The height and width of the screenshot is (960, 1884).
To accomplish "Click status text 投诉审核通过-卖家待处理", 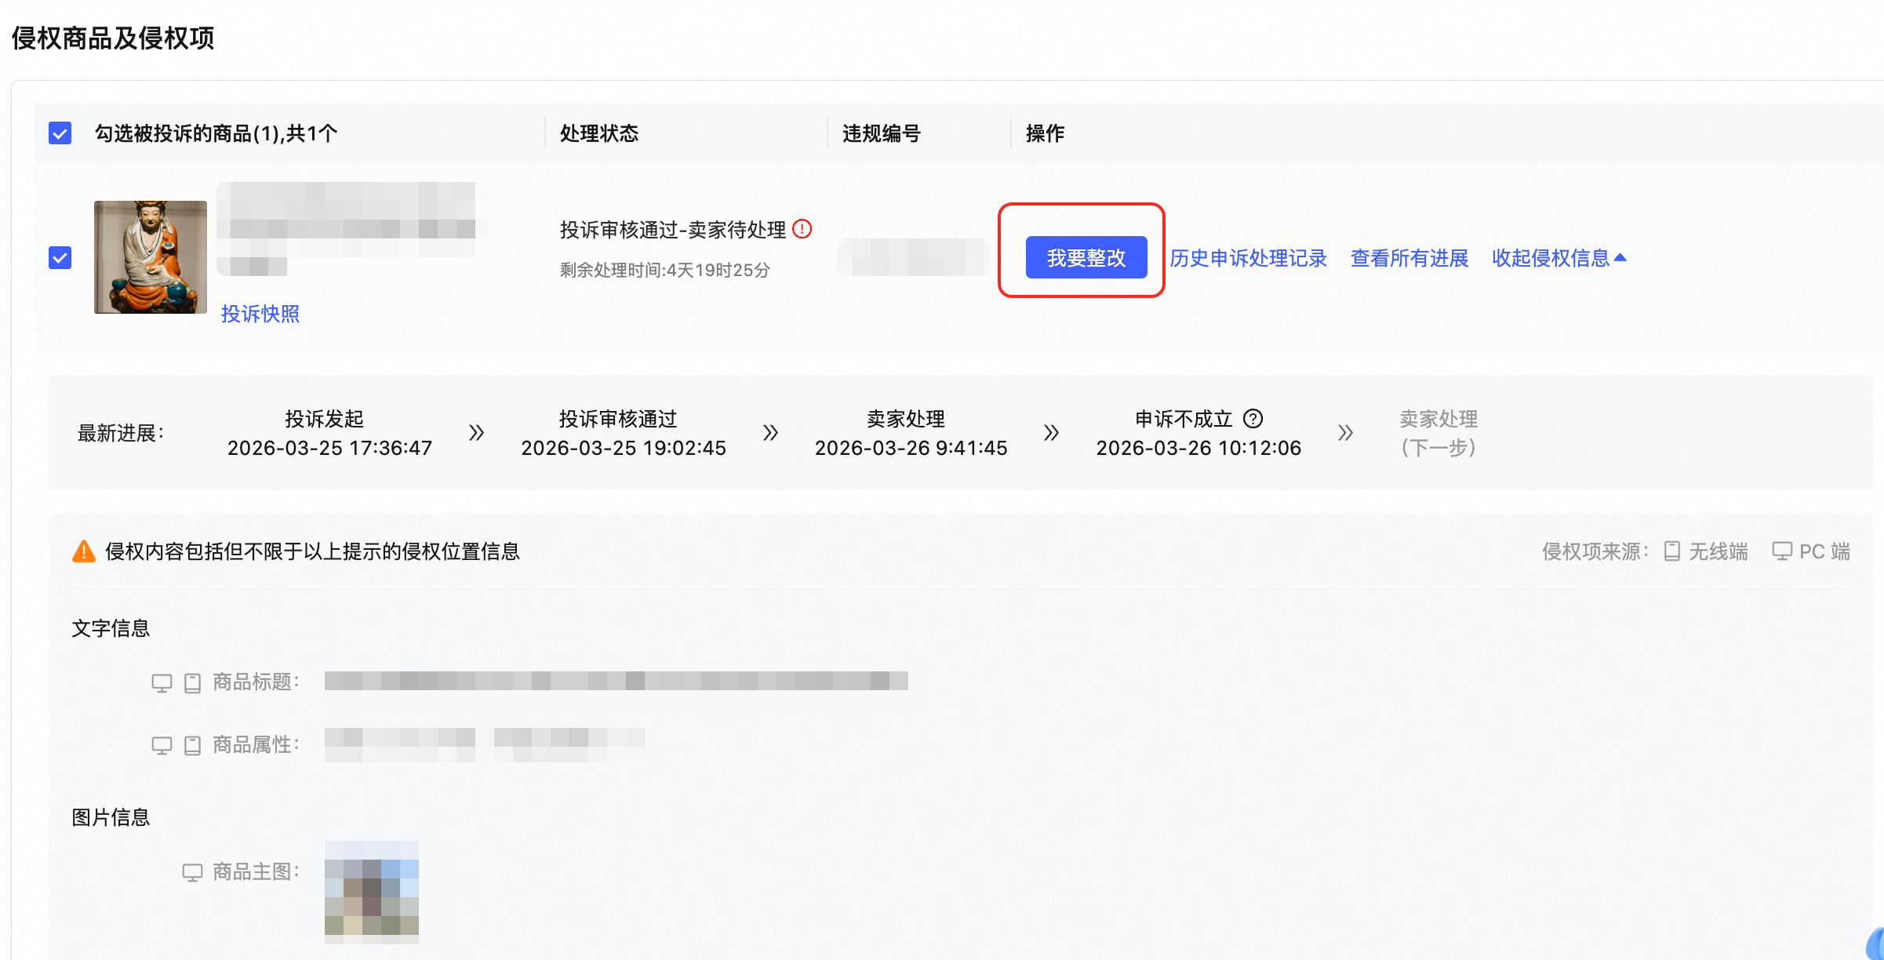I will 673,230.
